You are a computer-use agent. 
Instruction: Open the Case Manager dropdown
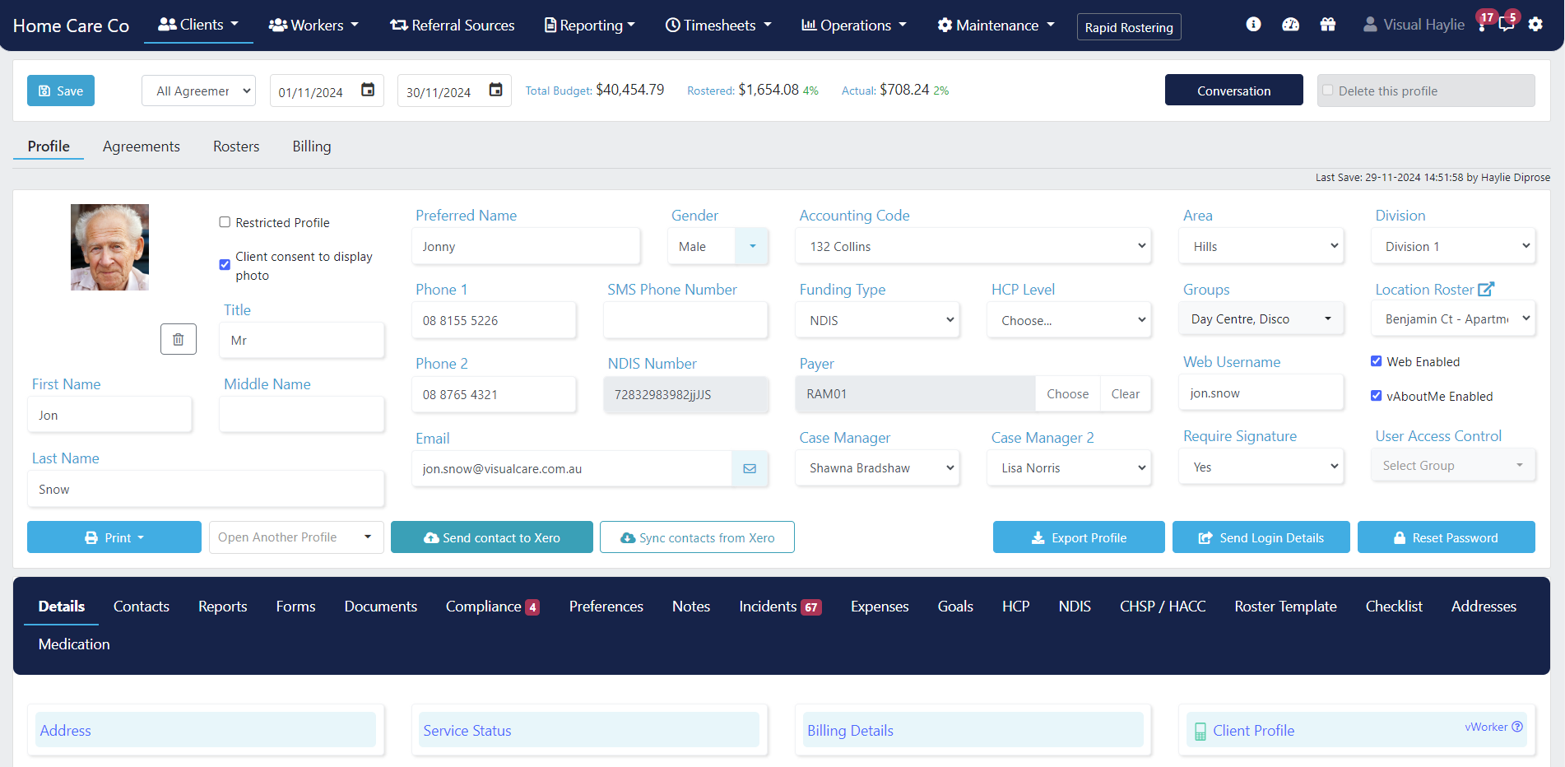(877, 467)
